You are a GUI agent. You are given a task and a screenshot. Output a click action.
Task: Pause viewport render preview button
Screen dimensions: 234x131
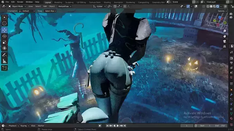click(x=225, y=7)
